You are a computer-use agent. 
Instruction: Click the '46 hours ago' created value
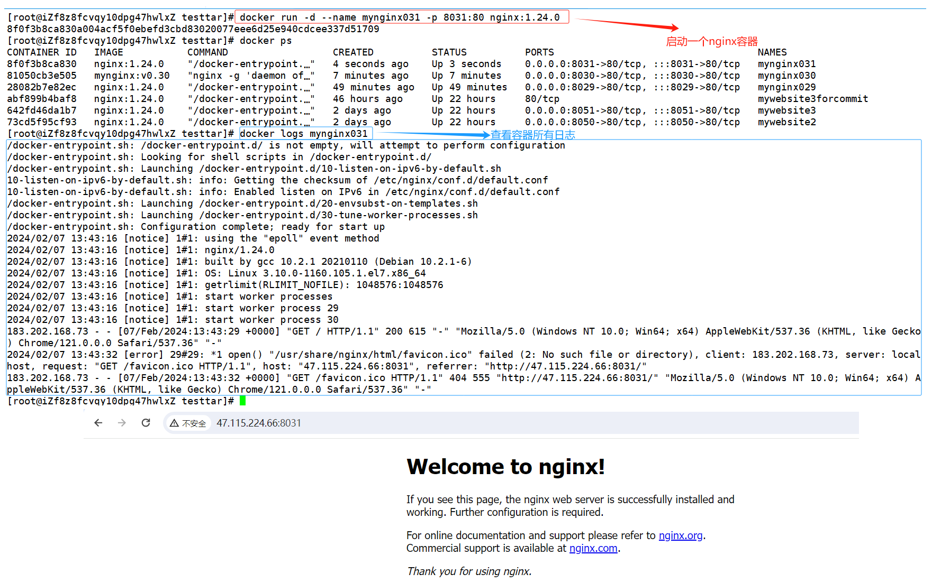click(368, 99)
